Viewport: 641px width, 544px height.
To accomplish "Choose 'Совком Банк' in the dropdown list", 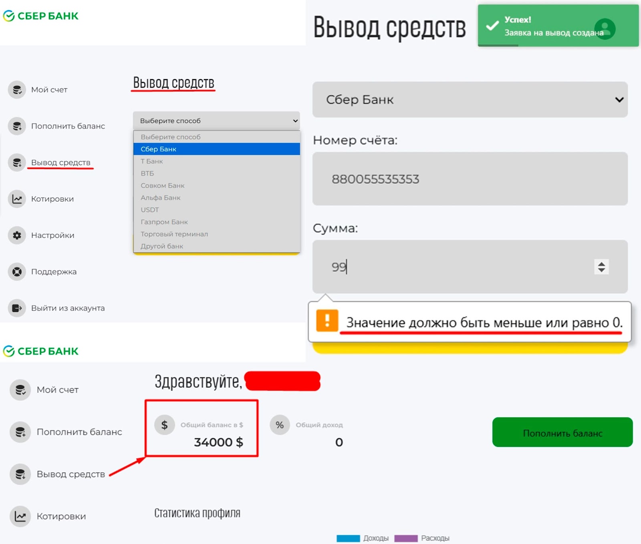I will pyautogui.click(x=217, y=185).
